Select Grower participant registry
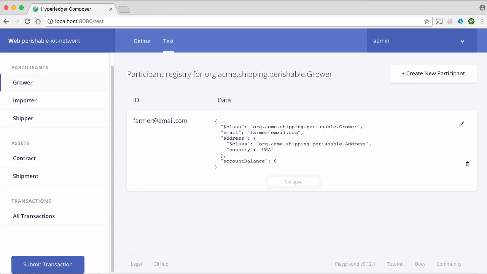The image size is (487, 274). (x=55, y=83)
